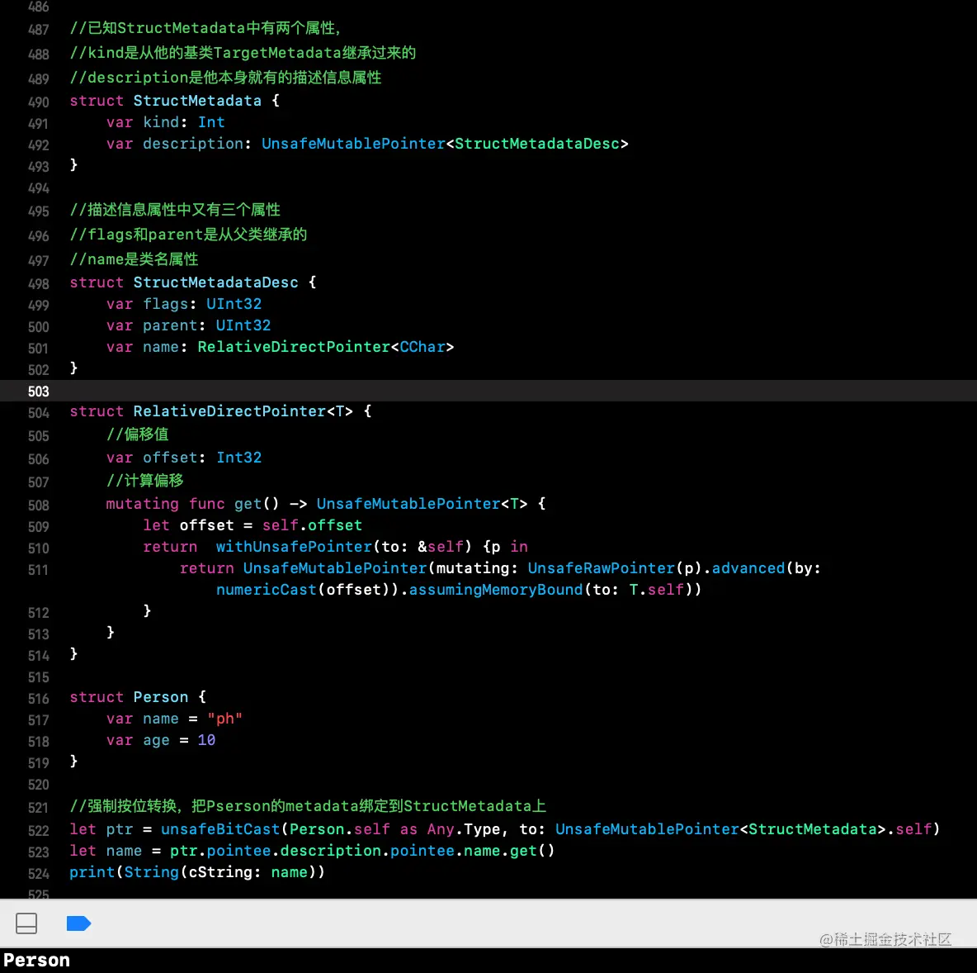Click comment '//flags和parent是从父类继承的'
Image resolution: width=977 pixels, height=973 pixels.
(188, 235)
